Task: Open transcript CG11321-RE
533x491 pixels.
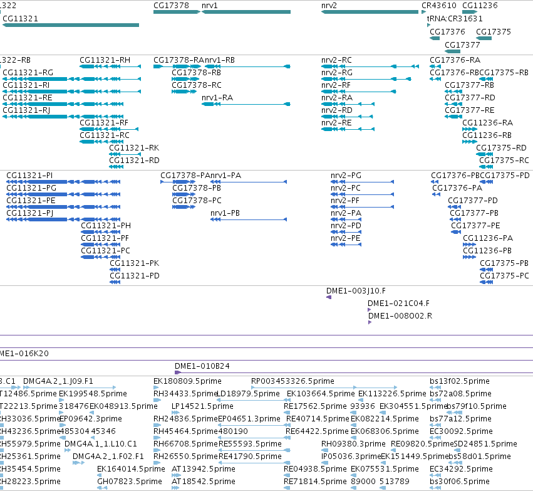Action: click(x=28, y=98)
